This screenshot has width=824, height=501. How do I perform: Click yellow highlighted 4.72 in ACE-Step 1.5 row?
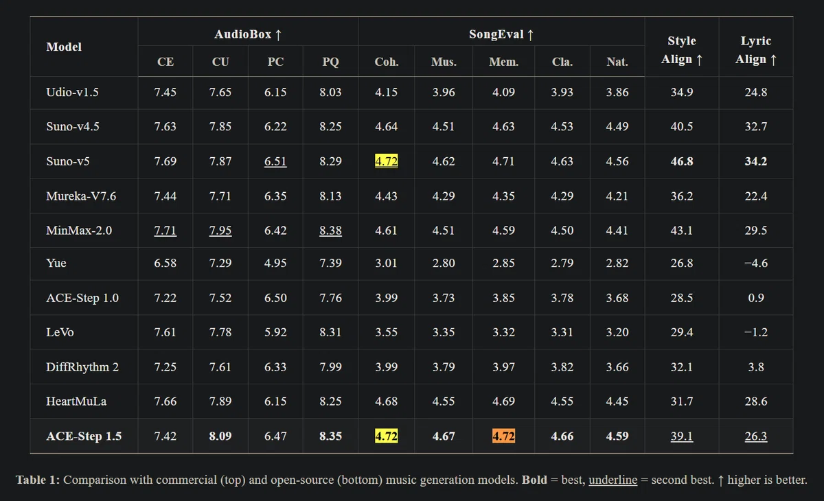pos(386,436)
